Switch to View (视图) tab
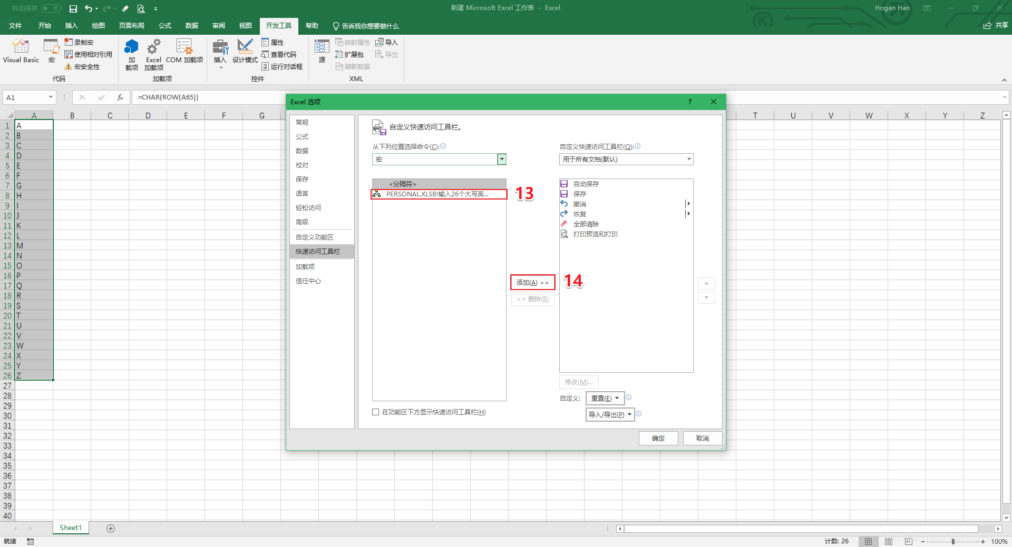Screen dimensions: 1012x547 [x=245, y=25]
